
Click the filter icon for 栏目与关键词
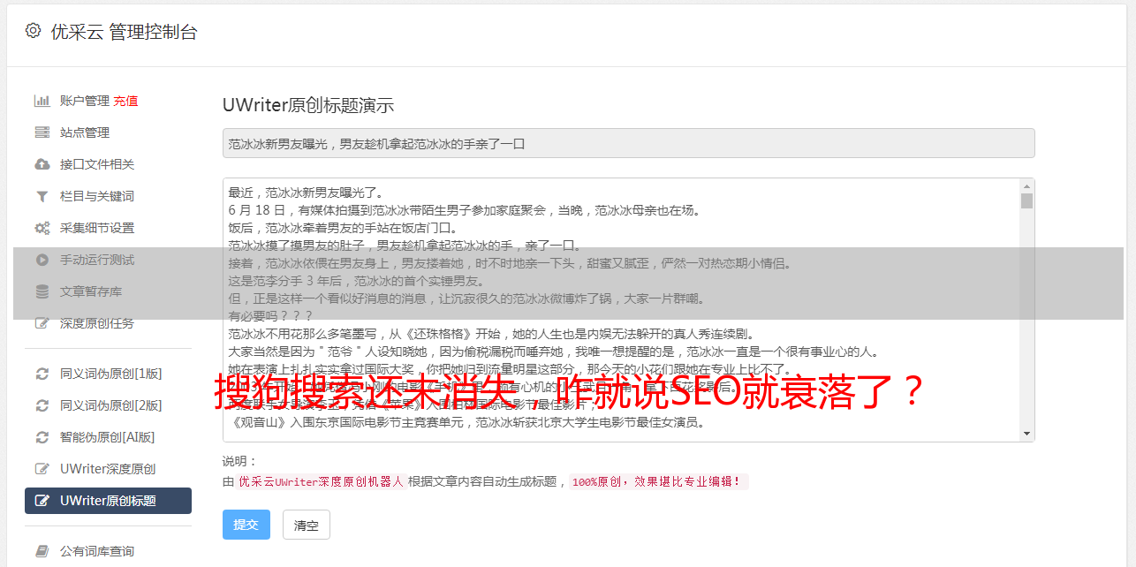tap(42, 196)
